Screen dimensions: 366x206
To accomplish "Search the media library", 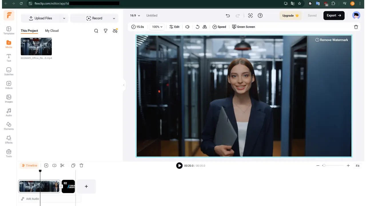I will pyautogui.click(x=96, y=31).
